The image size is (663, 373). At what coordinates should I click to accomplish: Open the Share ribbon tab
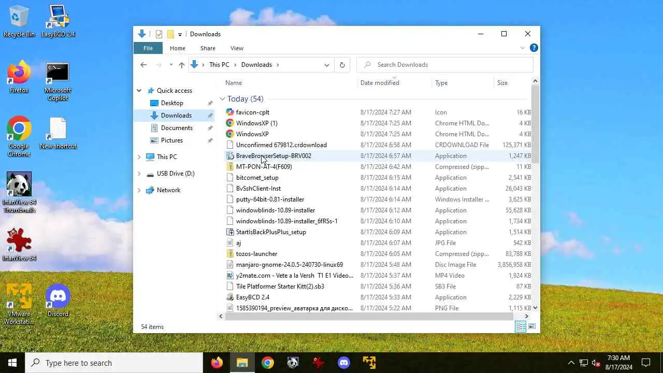coord(208,48)
